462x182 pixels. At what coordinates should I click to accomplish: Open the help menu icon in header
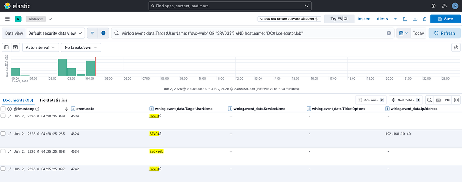pos(433,6)
